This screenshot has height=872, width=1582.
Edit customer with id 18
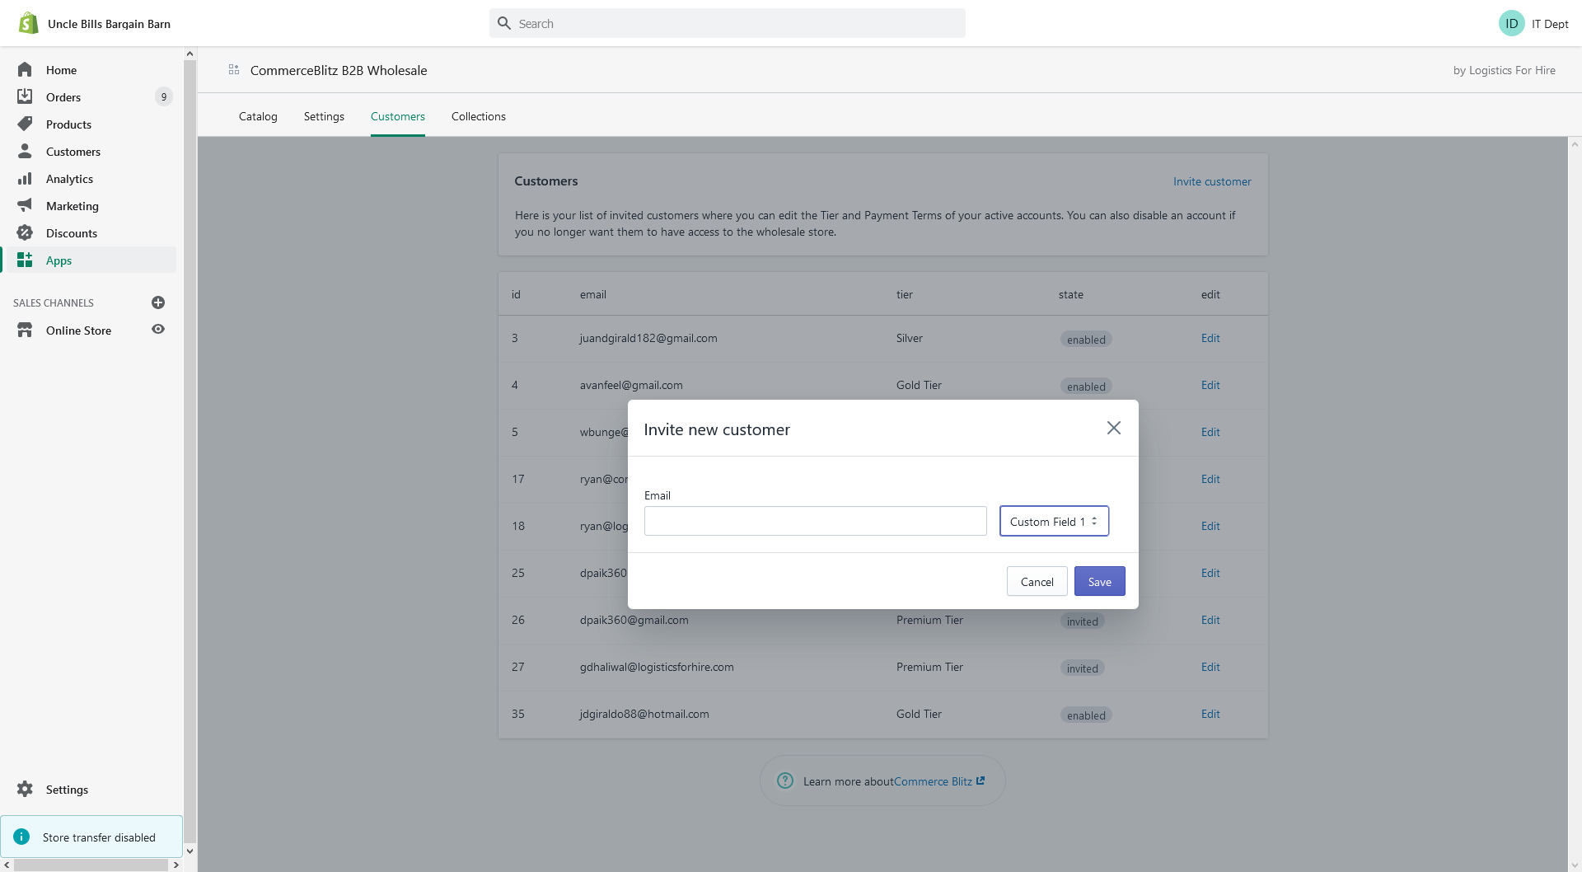[x=1210, y=526]
